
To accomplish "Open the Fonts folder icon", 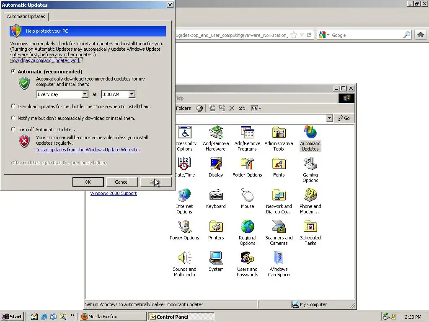I will coord(279,167).
